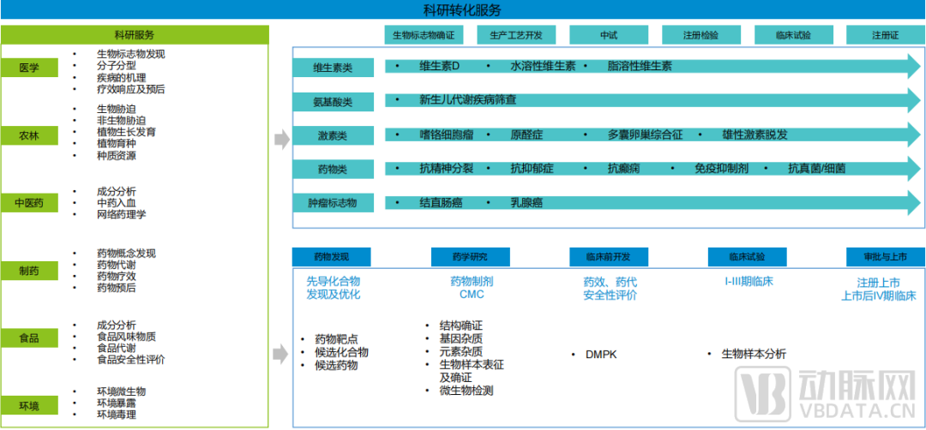The image size is (926, 430).
Task: Click the 免疫抑制剂 entry
Action: (722, 169)
